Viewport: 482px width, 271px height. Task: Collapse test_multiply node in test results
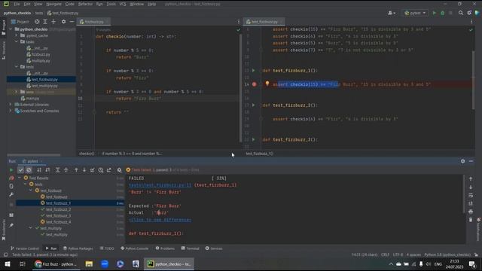click(31, 228)
